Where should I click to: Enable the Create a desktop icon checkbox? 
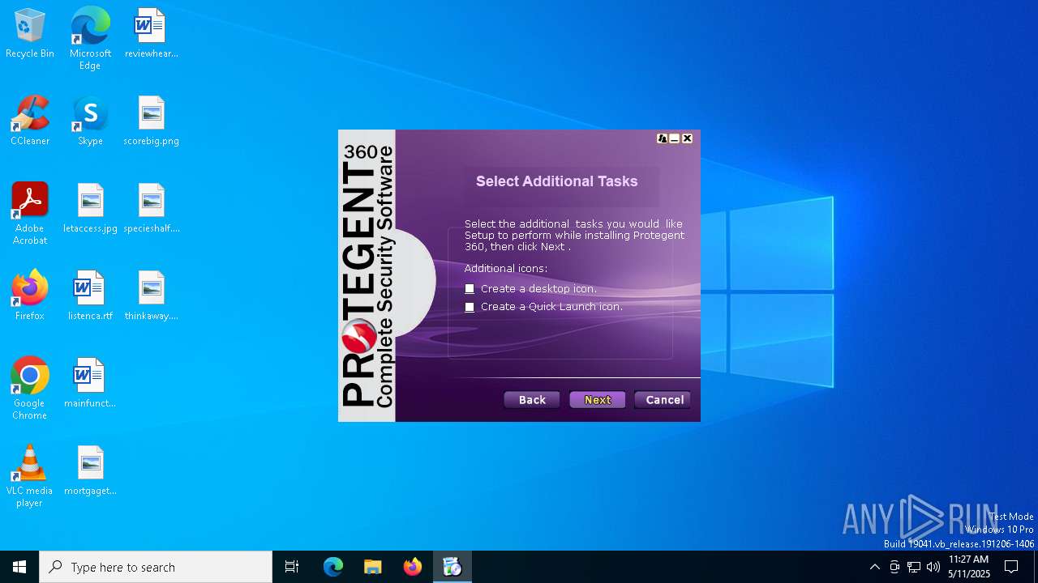[x=470, y=289]
